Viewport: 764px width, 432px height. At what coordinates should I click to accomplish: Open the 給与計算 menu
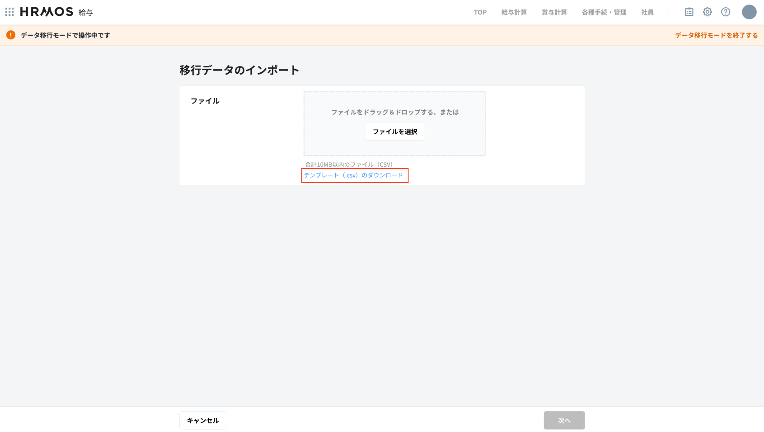[x=514, y=12]
